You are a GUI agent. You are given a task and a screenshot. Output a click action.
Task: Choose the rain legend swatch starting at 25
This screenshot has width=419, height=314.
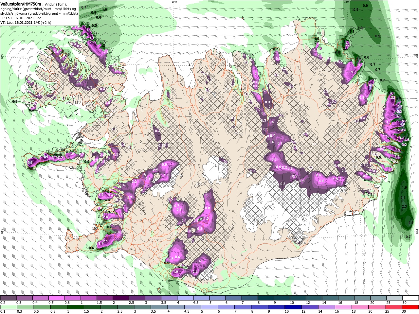[393, 307]
